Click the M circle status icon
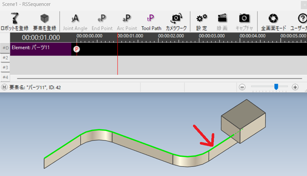Screen dimensions: 307x176 click(5, 87)
